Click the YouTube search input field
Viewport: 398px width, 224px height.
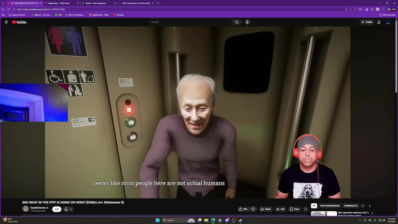point(190,22)
